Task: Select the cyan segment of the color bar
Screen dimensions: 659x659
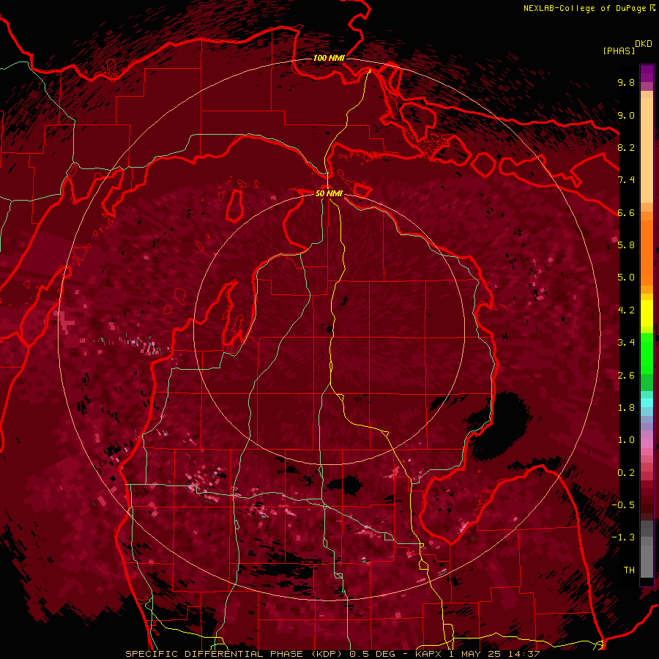Action: tap(647, 403)
